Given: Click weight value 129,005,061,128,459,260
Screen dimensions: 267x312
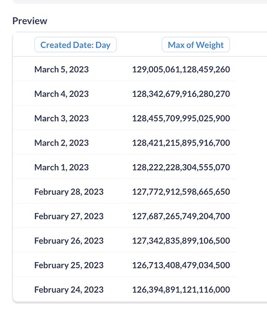Looking at the screenshot, I should [181, 69].
